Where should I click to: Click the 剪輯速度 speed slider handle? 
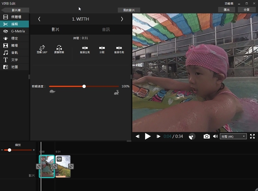pos(84,87)
